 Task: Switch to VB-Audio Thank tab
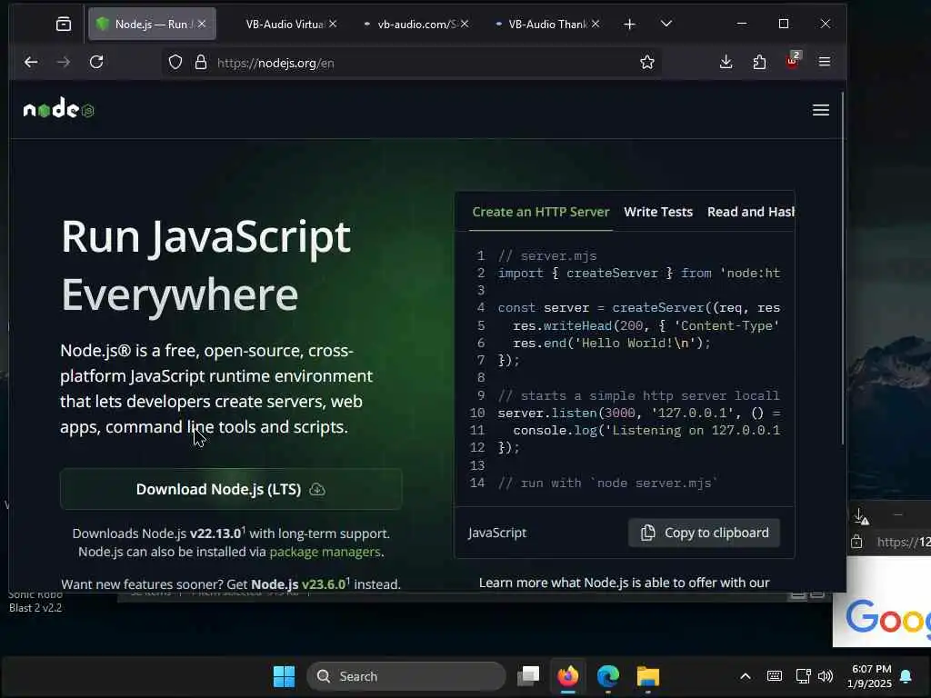coord(547,25)
